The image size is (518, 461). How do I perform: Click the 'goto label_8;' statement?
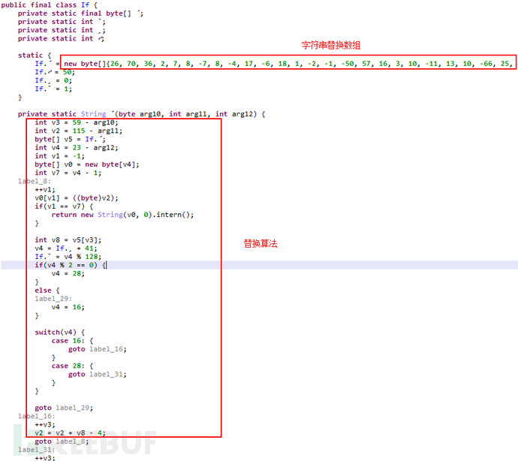pos(62,441)
